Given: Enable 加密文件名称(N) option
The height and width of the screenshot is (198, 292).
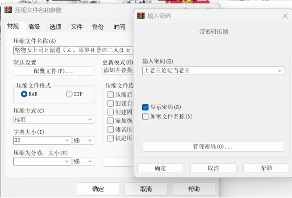Looking at the screenshot, I should click(x=145, y=117).
